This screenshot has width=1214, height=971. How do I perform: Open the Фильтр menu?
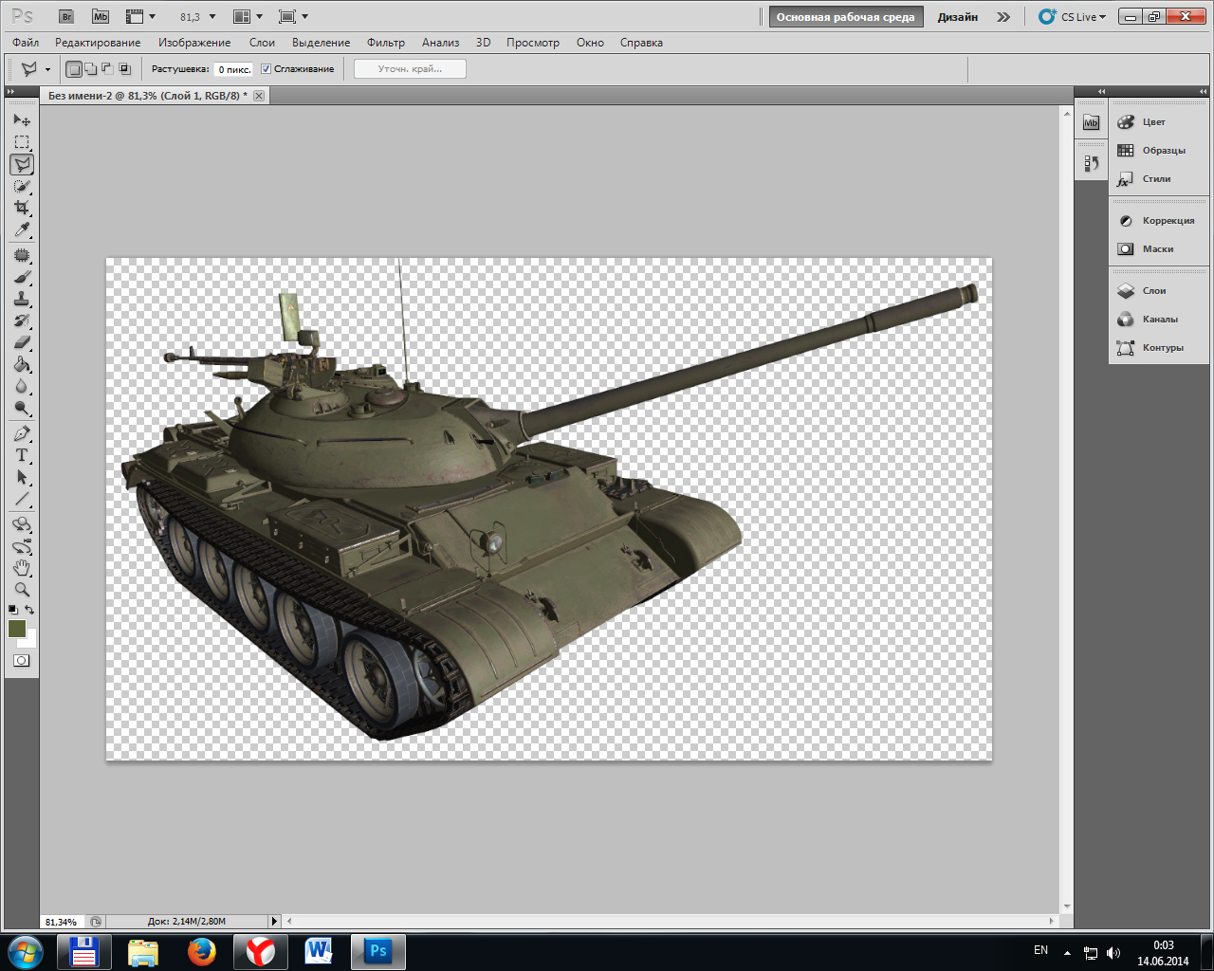click(386, 43)
